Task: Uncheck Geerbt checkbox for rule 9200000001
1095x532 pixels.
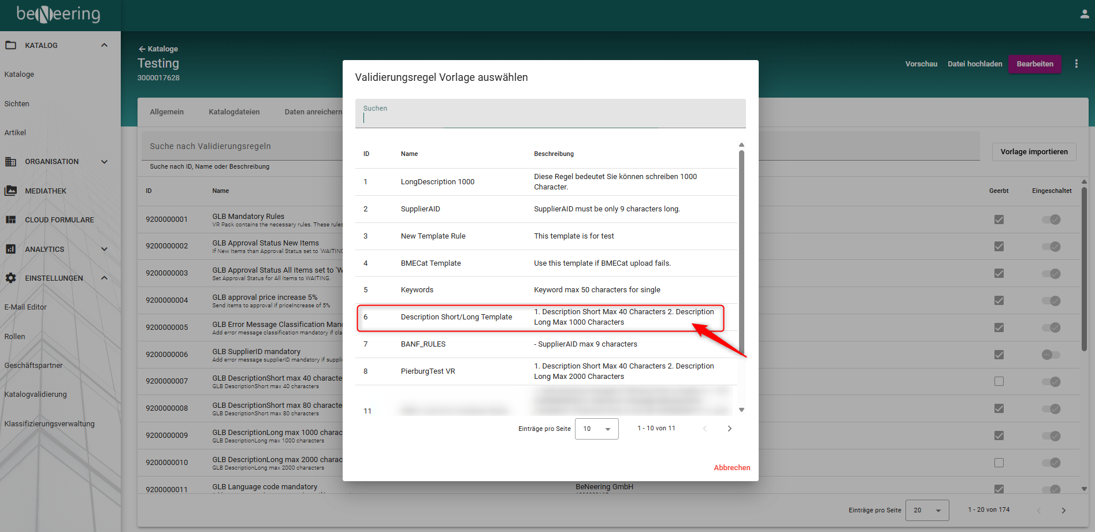Action: pos(999,220)
